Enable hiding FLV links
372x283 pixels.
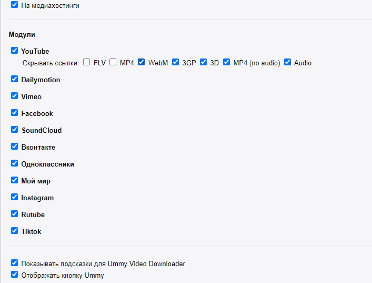[87, 62]
